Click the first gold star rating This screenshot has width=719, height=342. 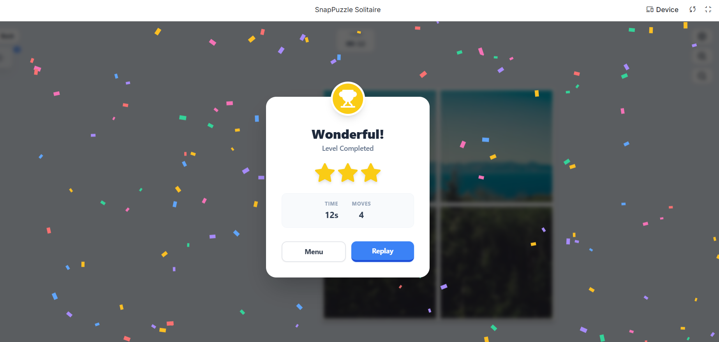tap(325, 173)
